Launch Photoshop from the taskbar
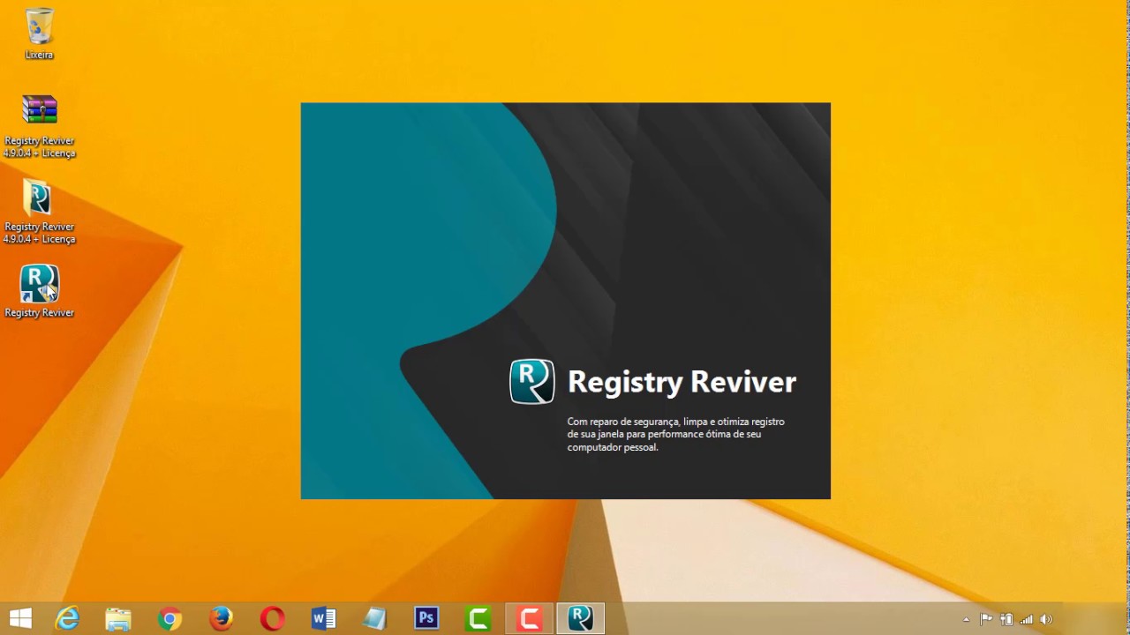Screen dimensions: 1130x635 point(426,618)
